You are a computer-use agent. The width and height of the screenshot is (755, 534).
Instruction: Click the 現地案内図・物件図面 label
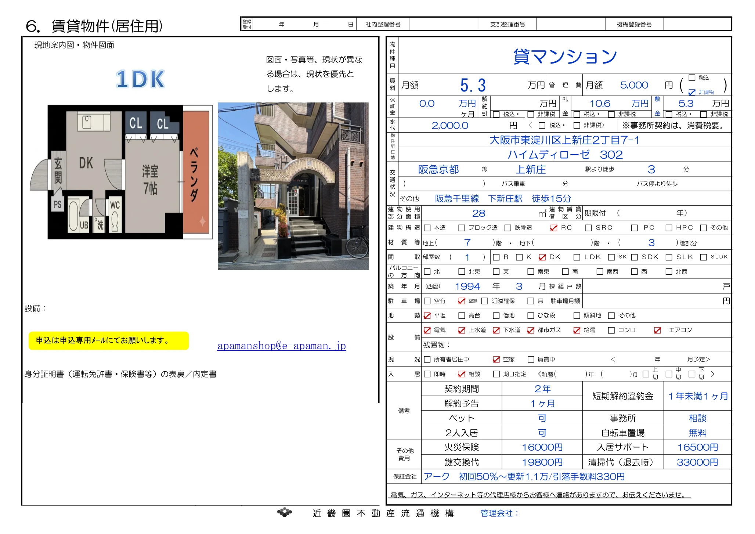coord(74,45)
